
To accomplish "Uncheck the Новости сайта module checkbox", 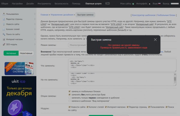I will 69,107.
